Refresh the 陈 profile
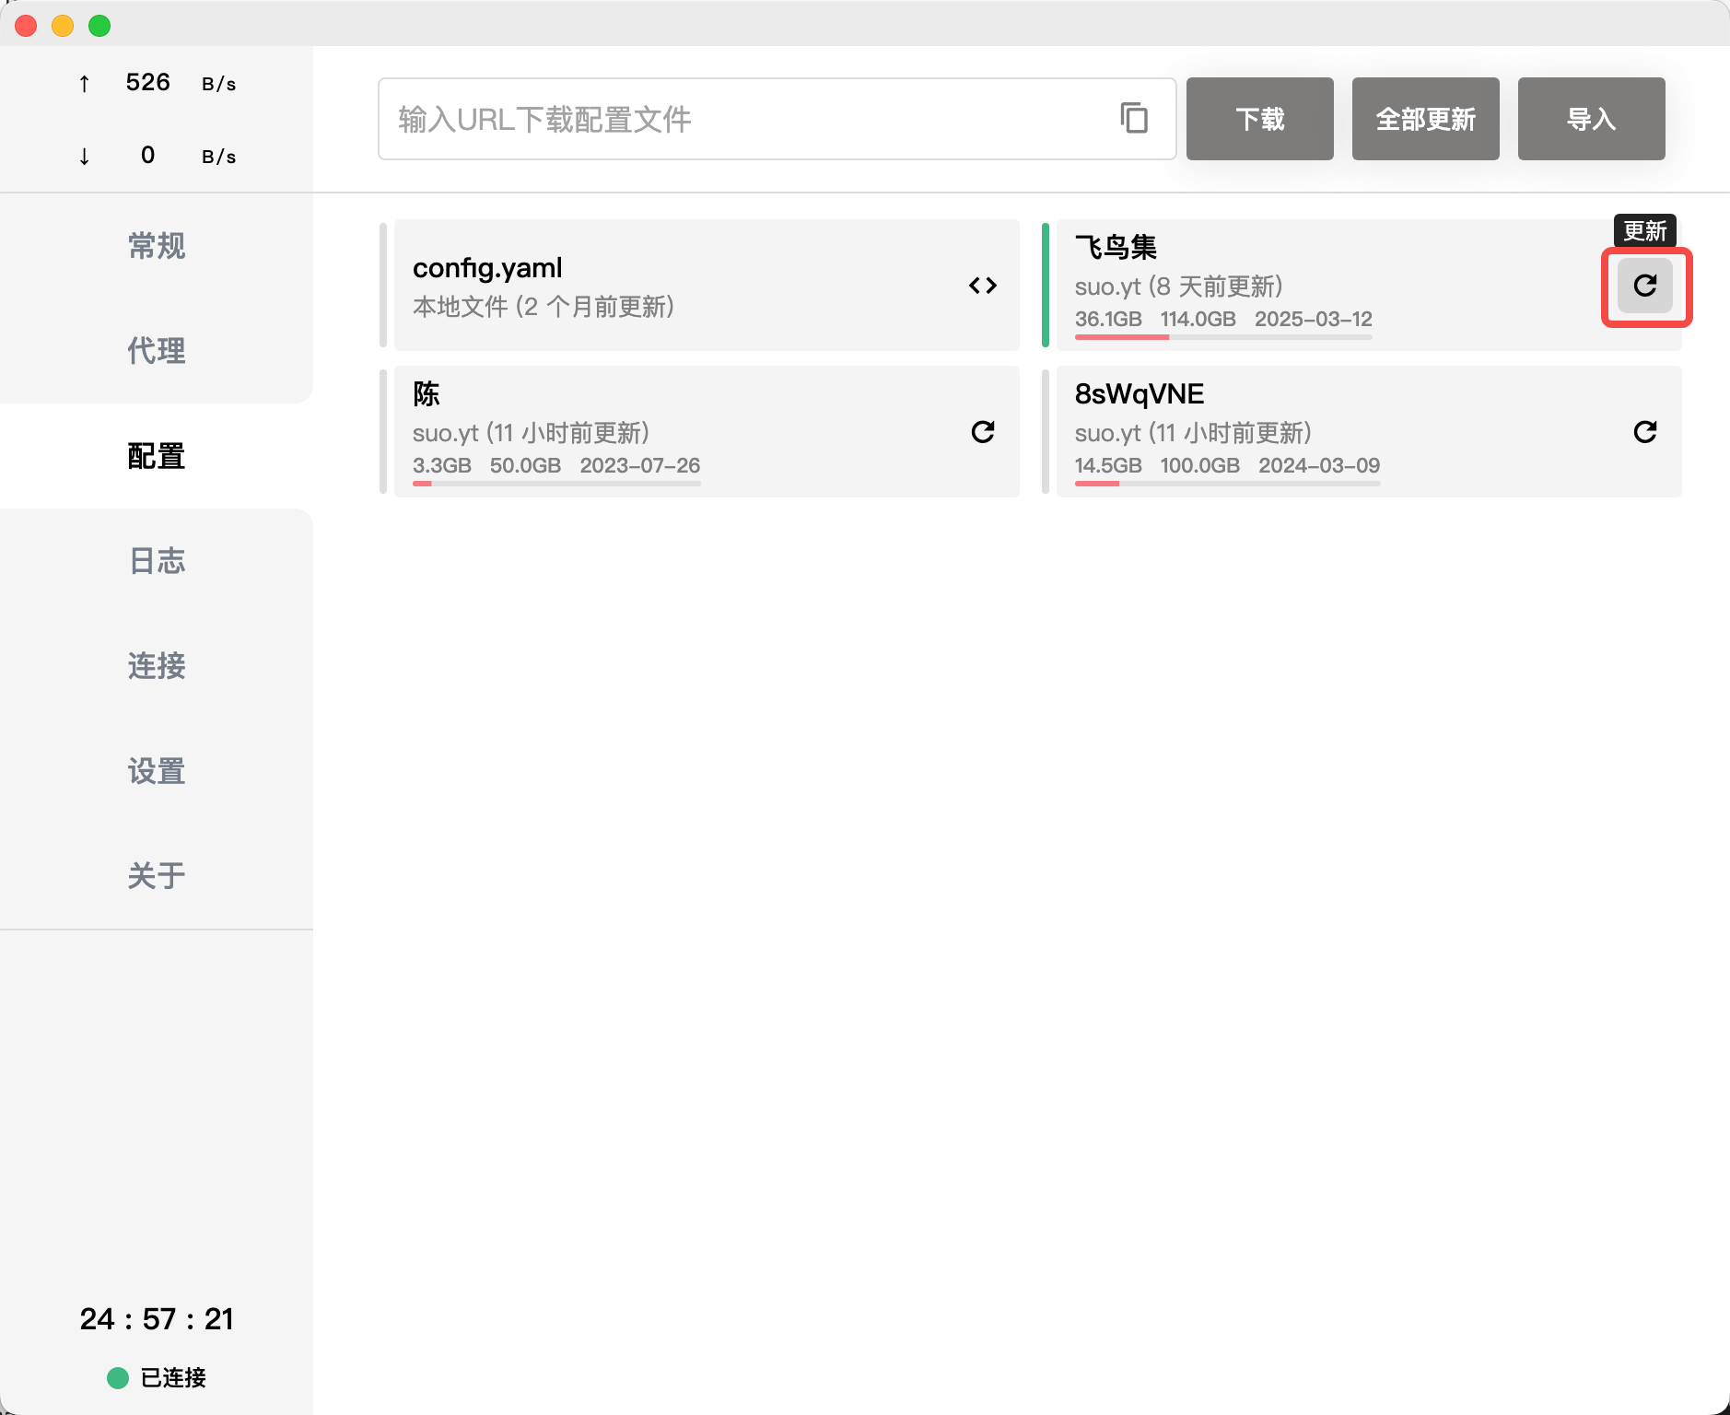Screen dimensions: 1730x1415 point(983,432)
